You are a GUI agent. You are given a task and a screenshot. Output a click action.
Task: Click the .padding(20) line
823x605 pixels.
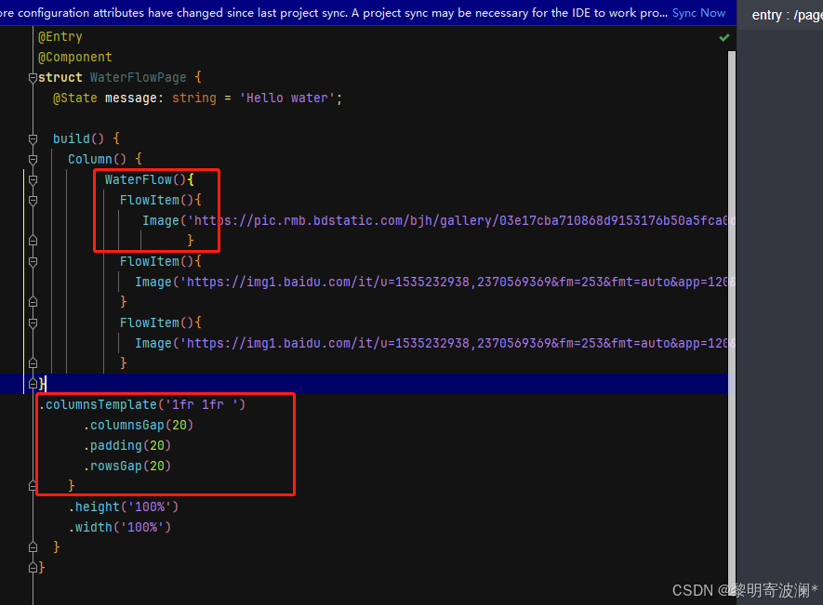click(127, 446)
